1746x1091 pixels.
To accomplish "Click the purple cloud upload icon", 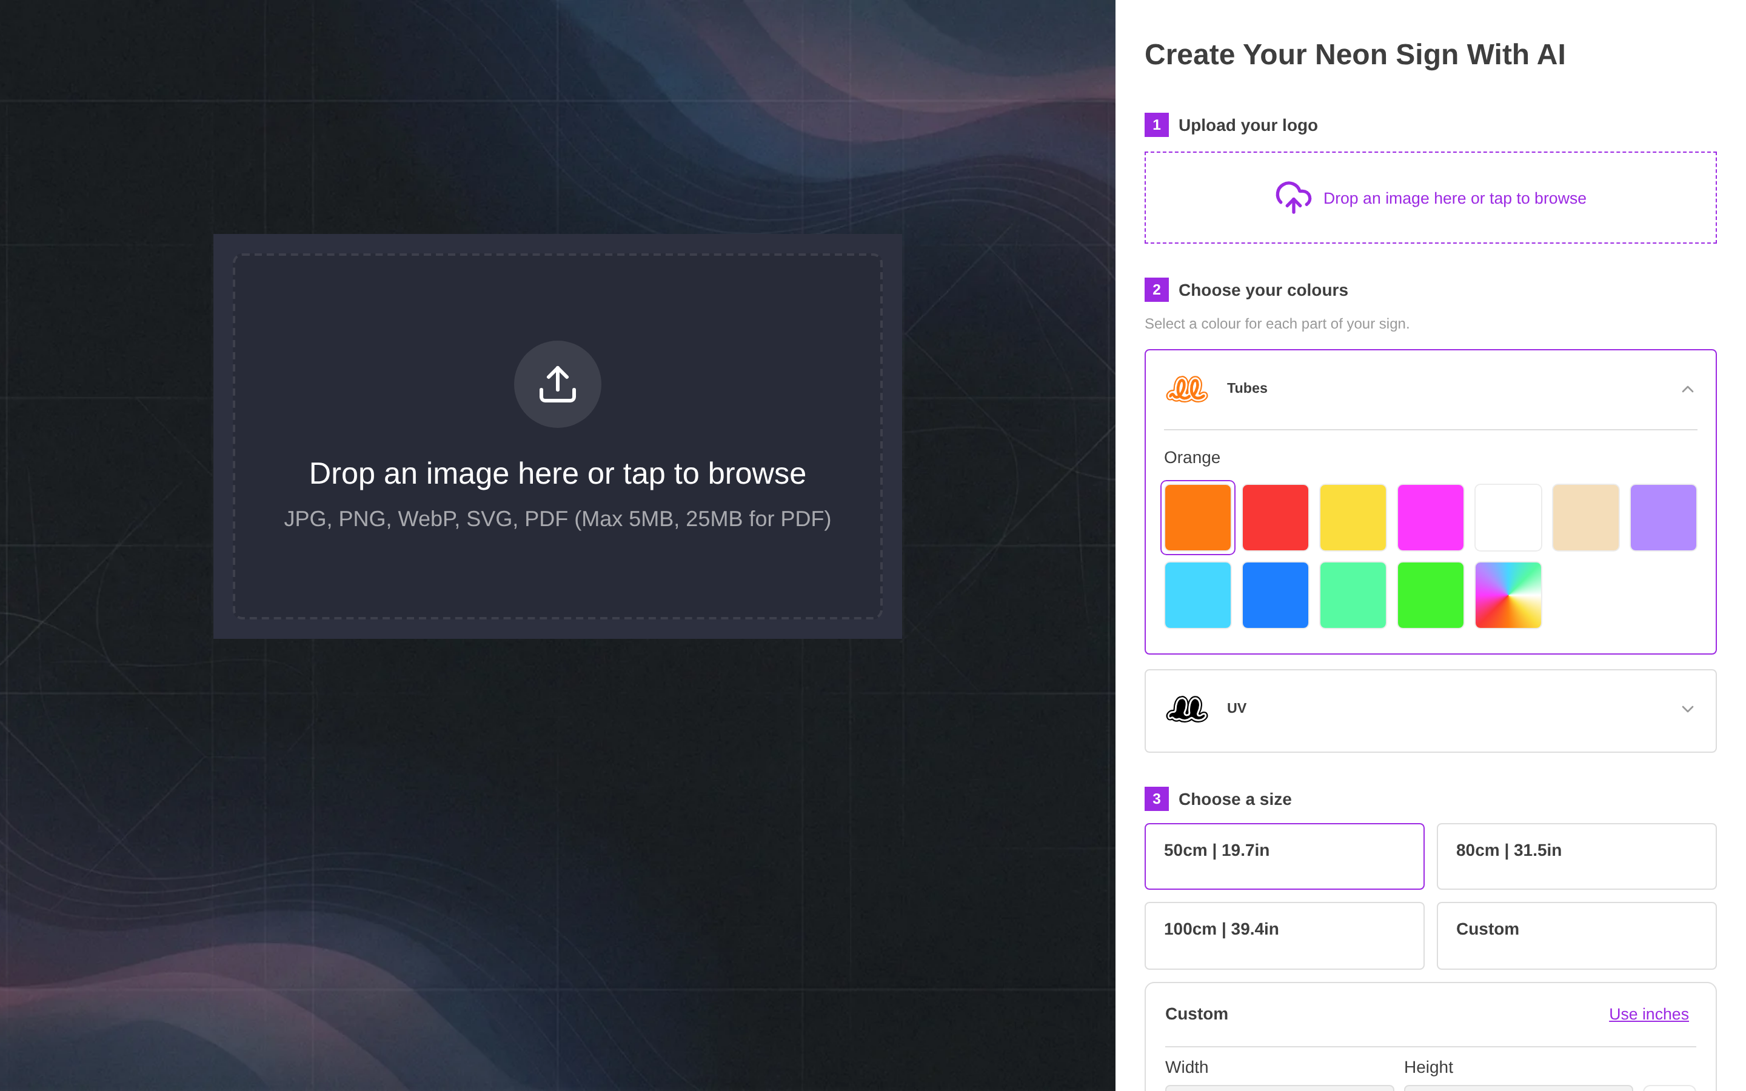I will coord(1293,198).
